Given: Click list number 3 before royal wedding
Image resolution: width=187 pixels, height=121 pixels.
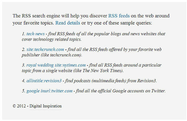Looking at the screenshot, I should (x=23, y=65).
